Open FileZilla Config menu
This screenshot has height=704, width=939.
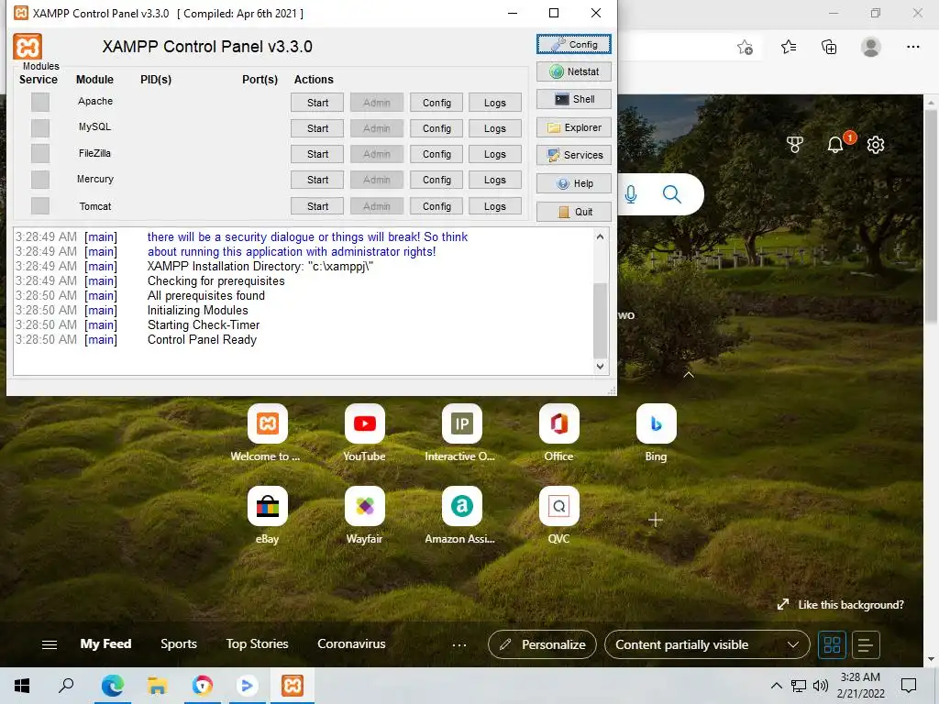click(436, 154)
